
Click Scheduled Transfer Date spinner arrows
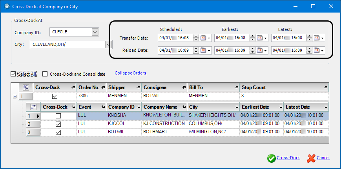197,38
